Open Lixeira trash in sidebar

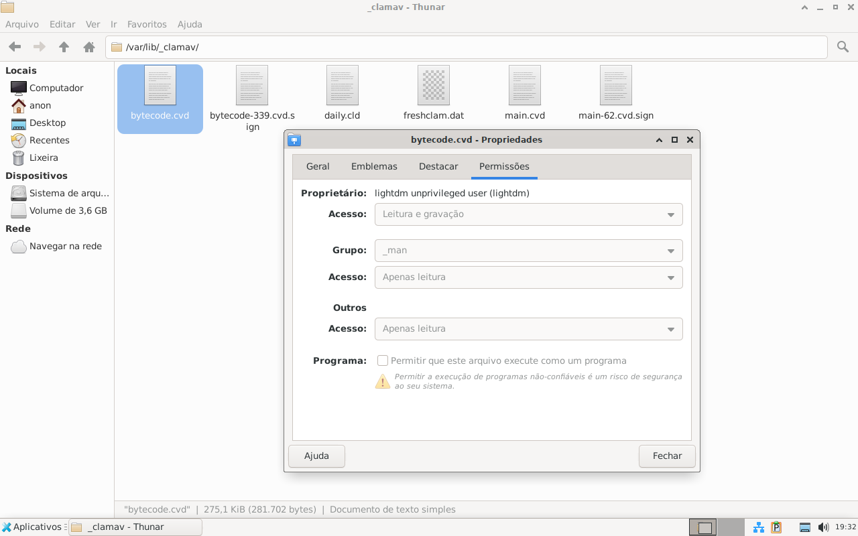(44, 157)
